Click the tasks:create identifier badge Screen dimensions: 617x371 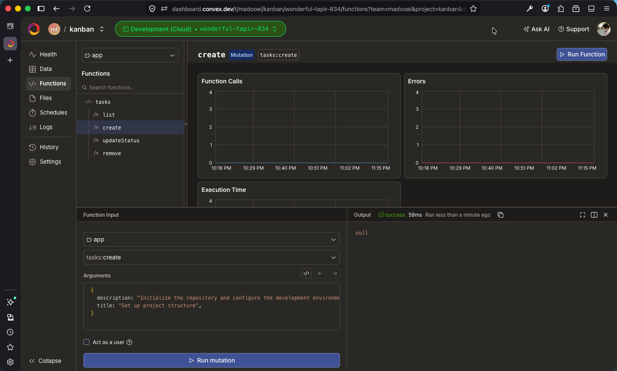[278, 55]
